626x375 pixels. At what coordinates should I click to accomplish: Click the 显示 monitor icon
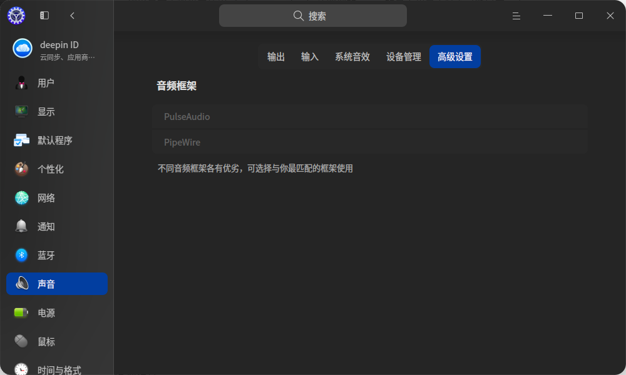[x=21, y=111]
